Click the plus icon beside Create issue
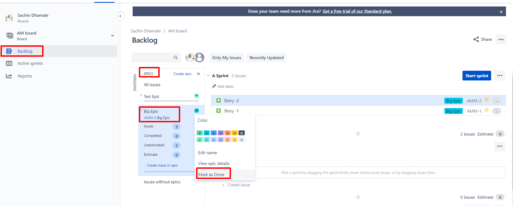The image size is (513, 206). pyautogui.click(x=223, y=185)
